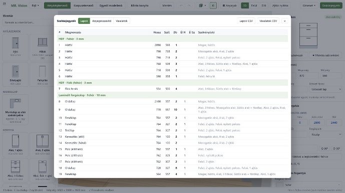Click the Tetőlap row 12
Screen dimensions: 345x193
[x=172, y=130]
